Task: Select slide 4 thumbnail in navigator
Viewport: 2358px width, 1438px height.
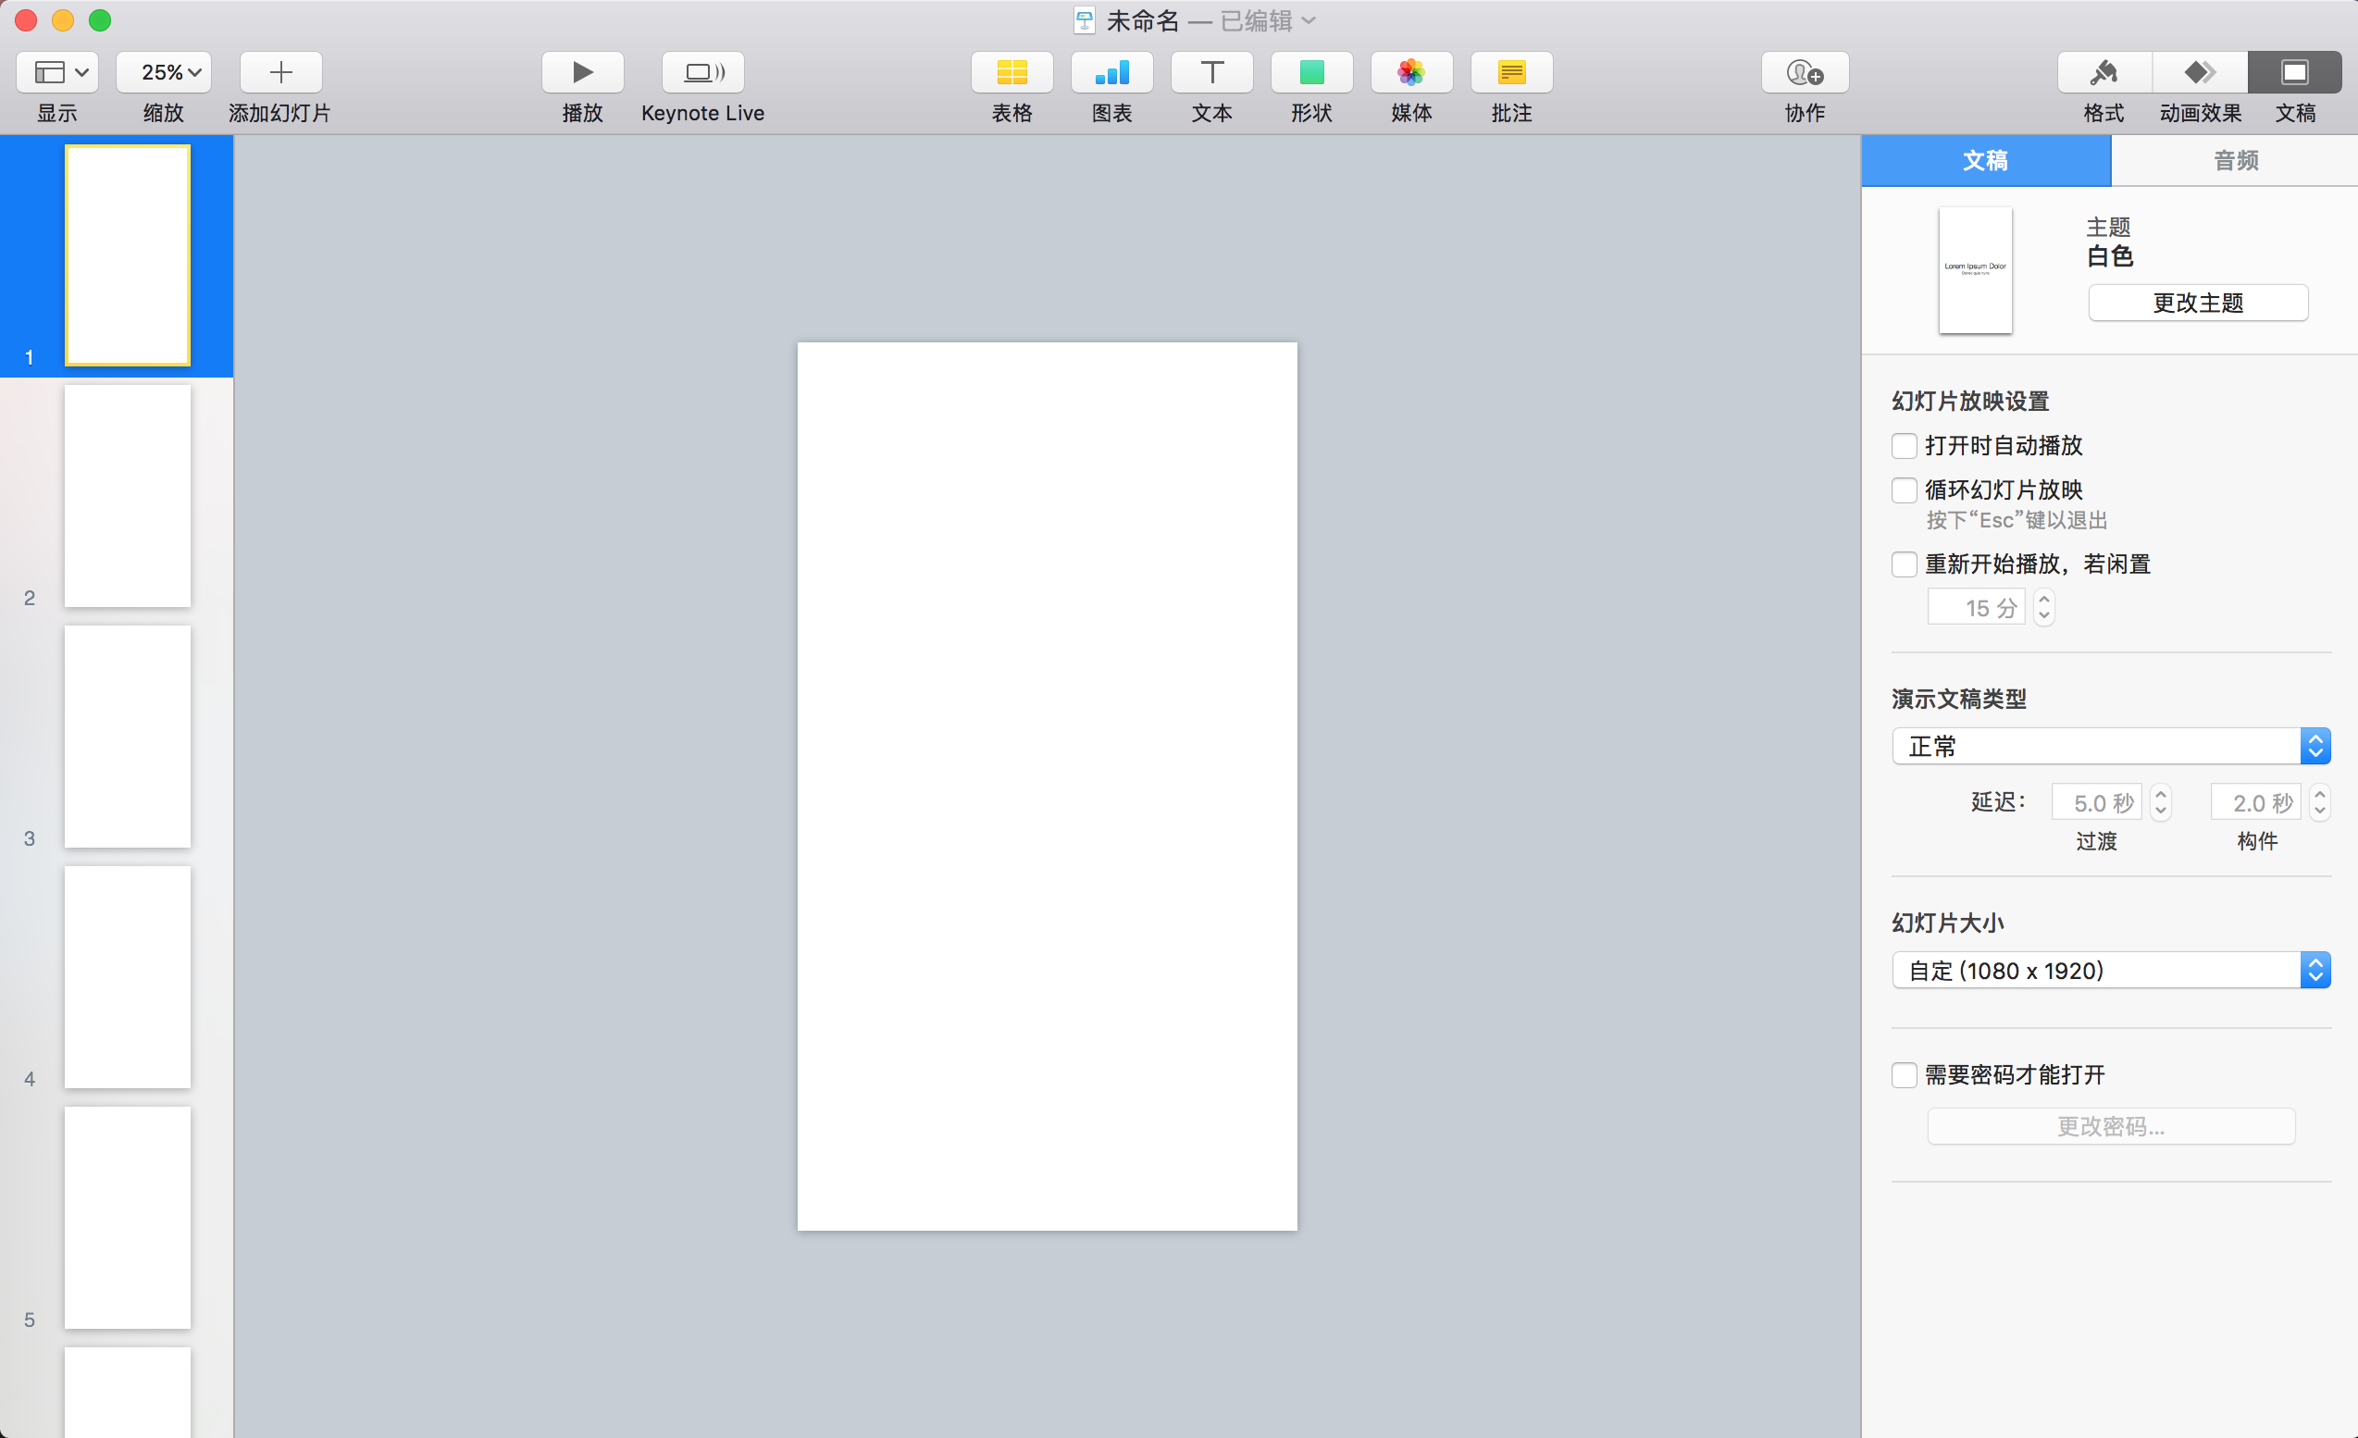Action: pyautogui.click(x=128, y=978)
